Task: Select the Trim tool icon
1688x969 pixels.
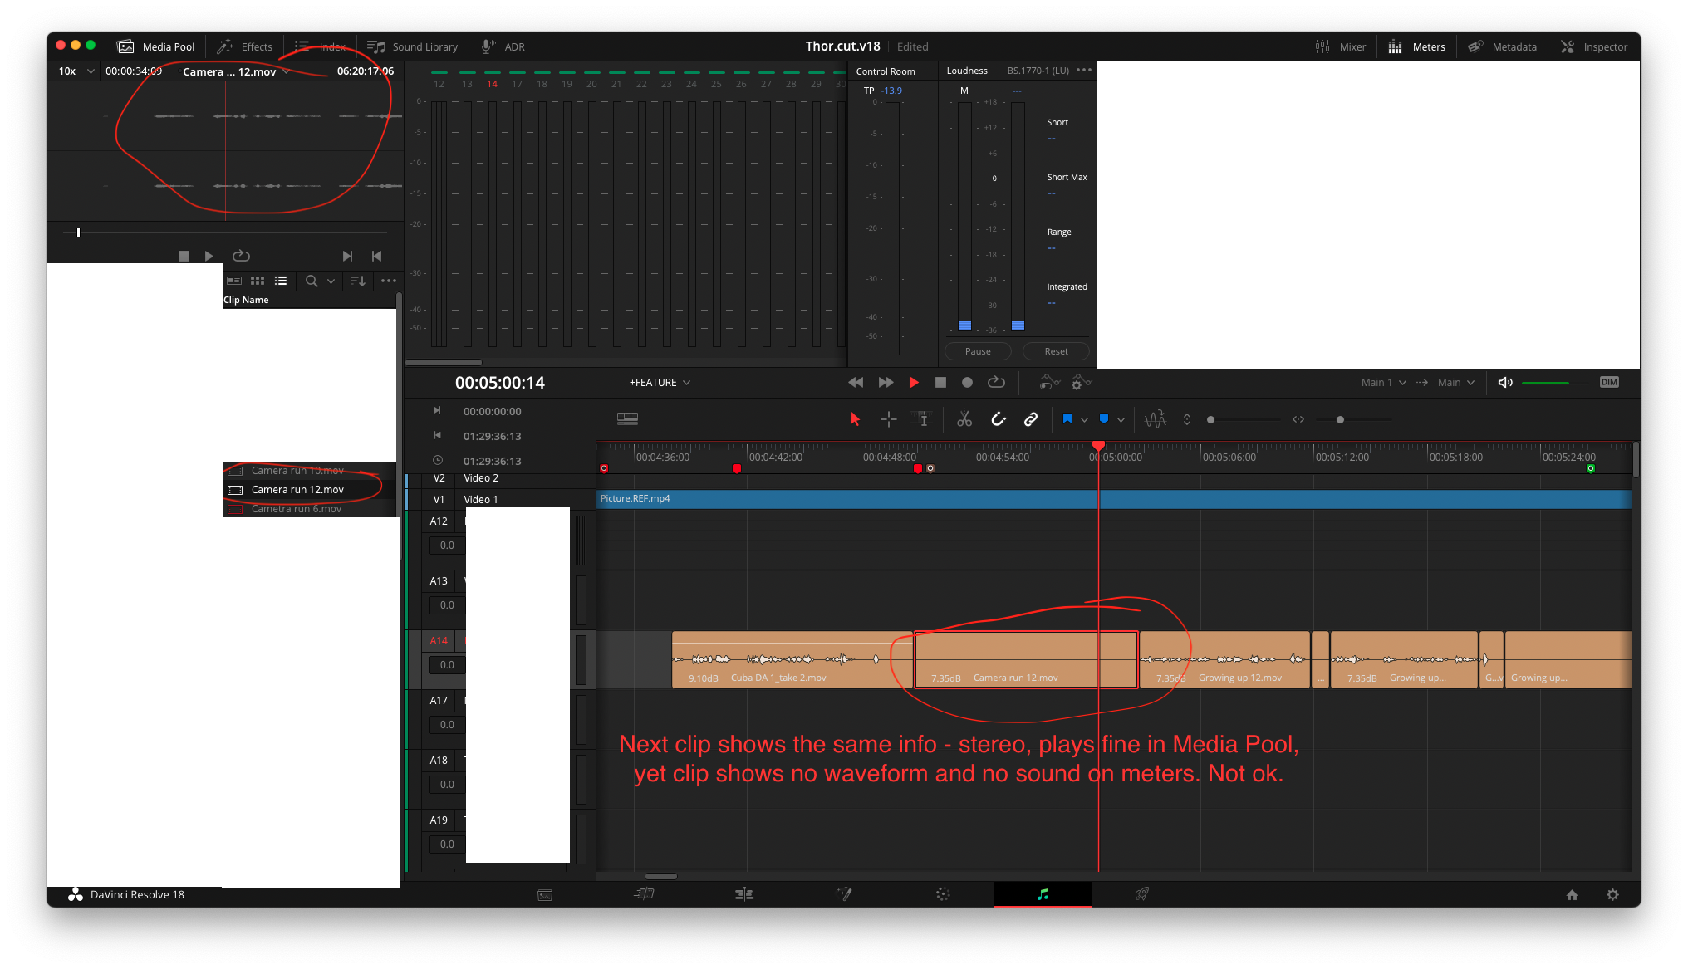Action: (922, 418)
